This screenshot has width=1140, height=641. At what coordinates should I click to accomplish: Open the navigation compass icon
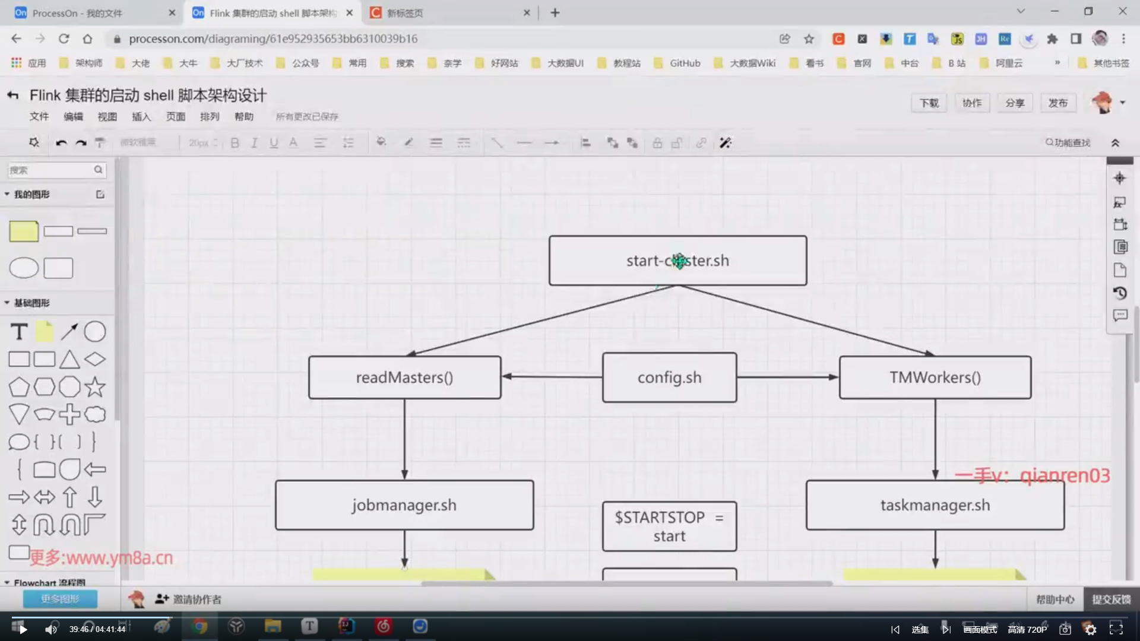click(1120, 178)
